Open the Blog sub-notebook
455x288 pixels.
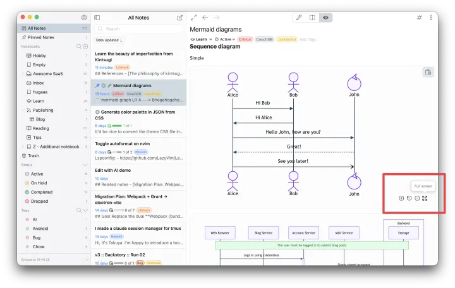(x=54, y=119)
